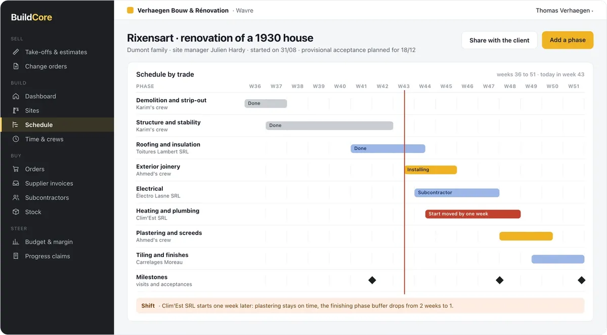Select the Demolition and strip-out Done bar
This screenshot has height=335, width=607.
266,103
